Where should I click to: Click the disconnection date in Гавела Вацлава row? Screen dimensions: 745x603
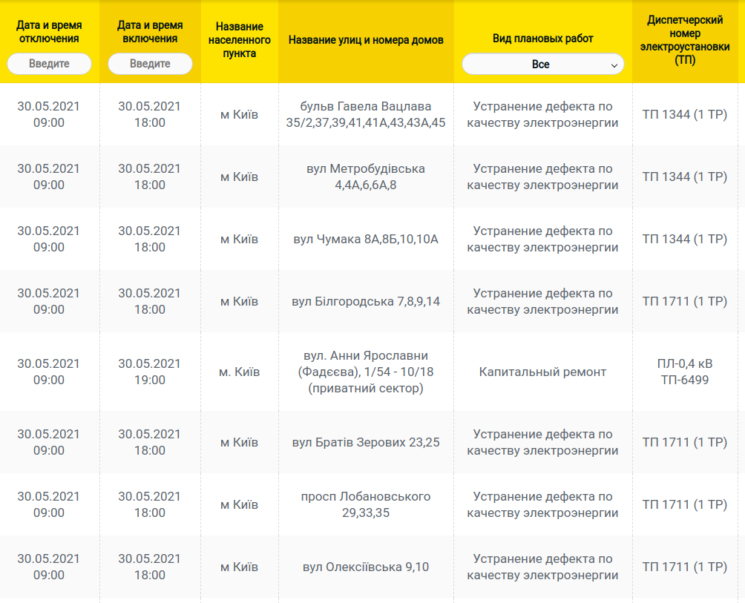point(49,114)
